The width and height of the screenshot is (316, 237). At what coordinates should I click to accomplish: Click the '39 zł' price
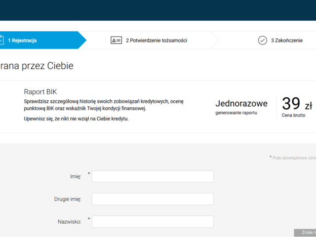pyautogui.click(x=297, y=104)
